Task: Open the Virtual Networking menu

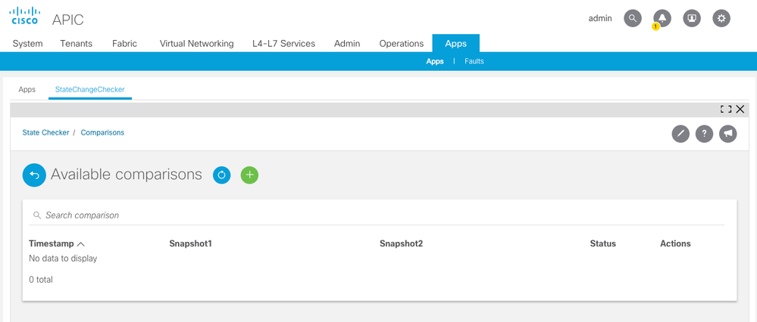Action: (x=196, y=43)
